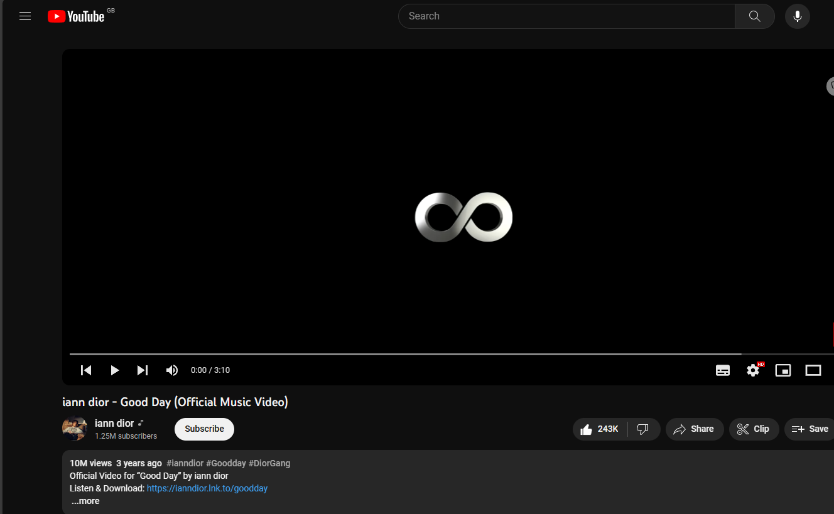Start voice search with microphone icon

[798, 16]
